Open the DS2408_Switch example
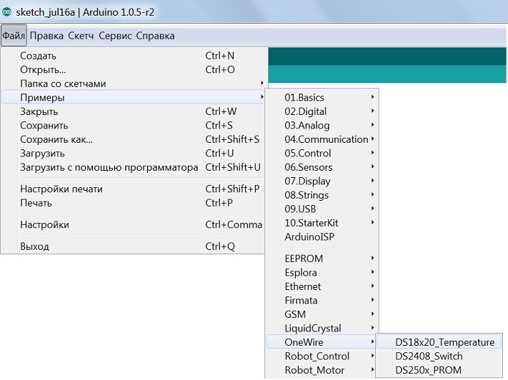 tap(429, 356)
